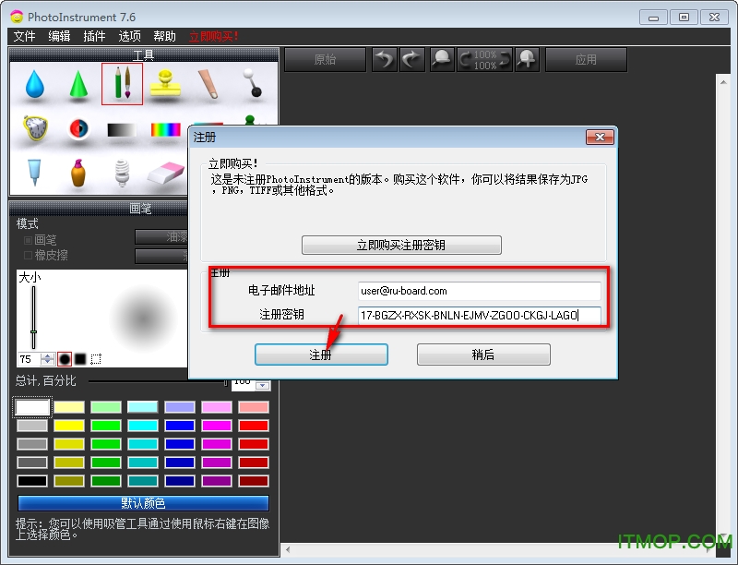This screenshot has width=738, height=565.
Task: Tick the 画笔 mode checkbox
Action: (x=29, y=241)
